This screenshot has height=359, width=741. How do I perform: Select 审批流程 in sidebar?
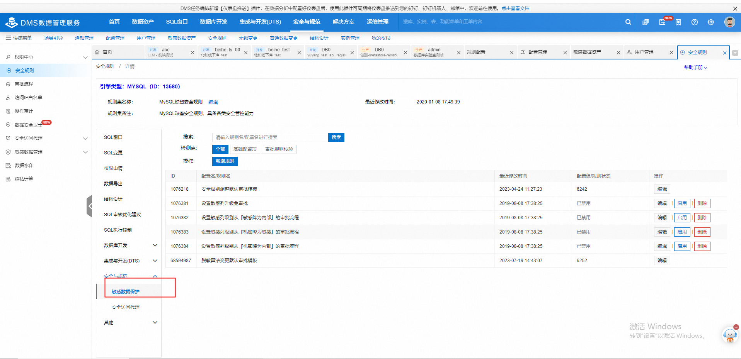click(x=24, y=84)
